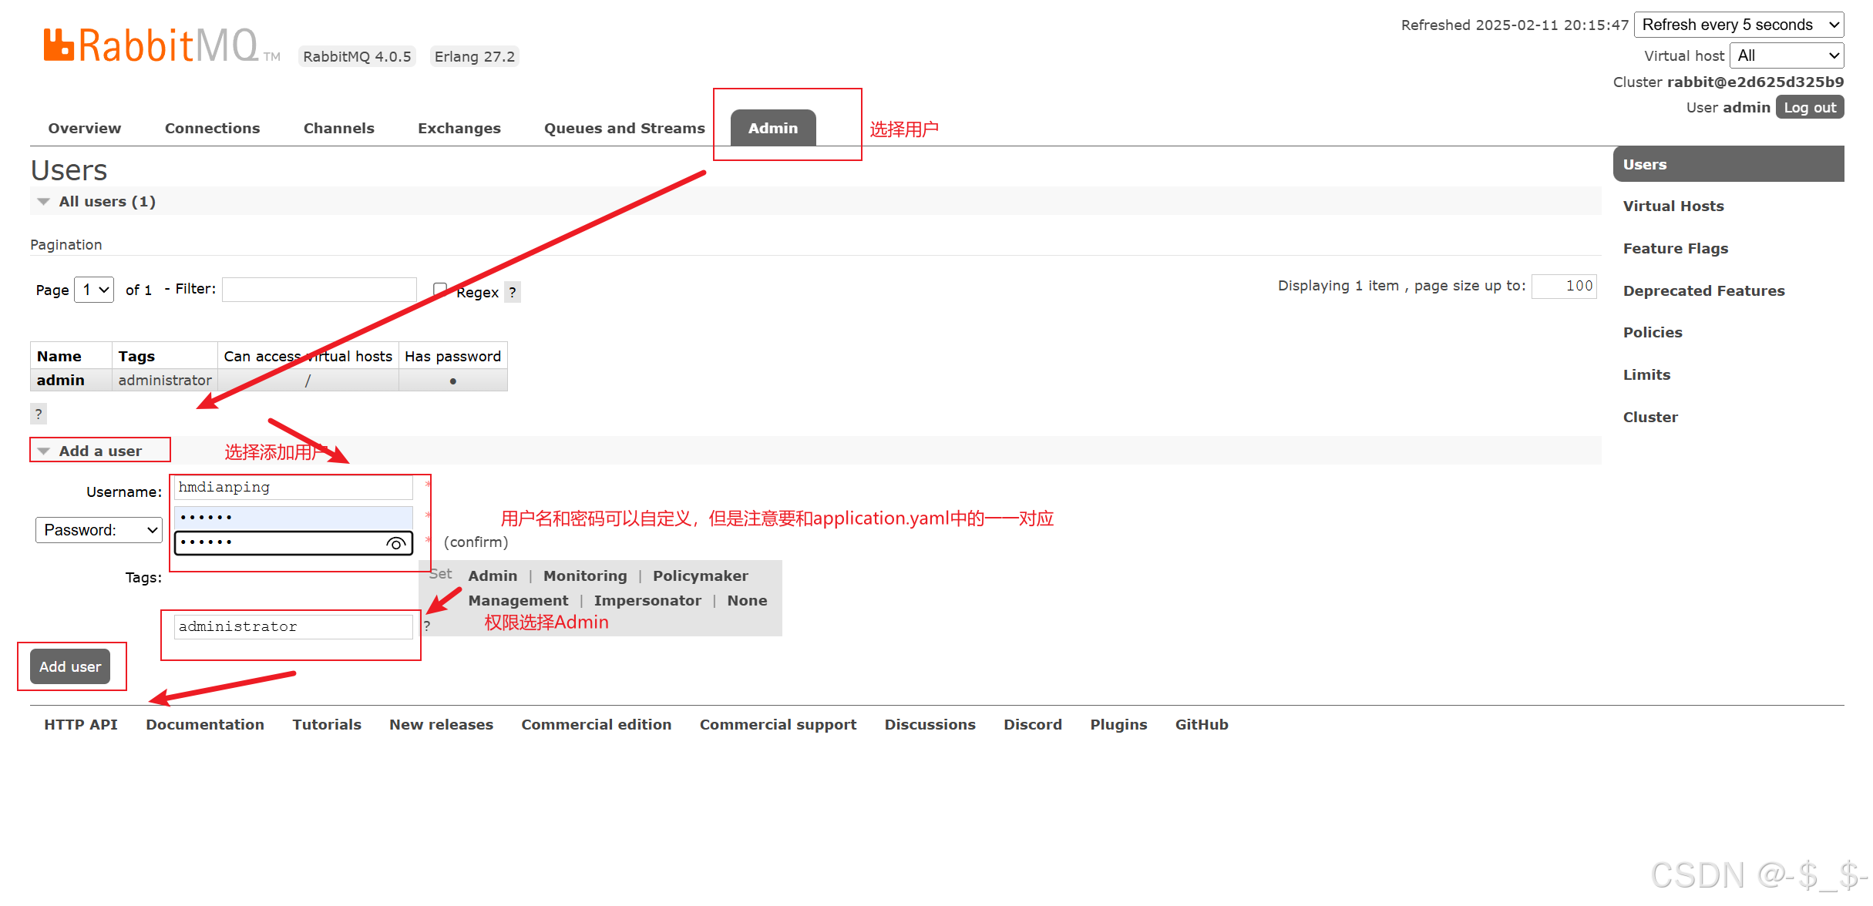Open the Refresh interval dropdown
Viewport: 1873px width, 906px height.
coord(1738,25)
